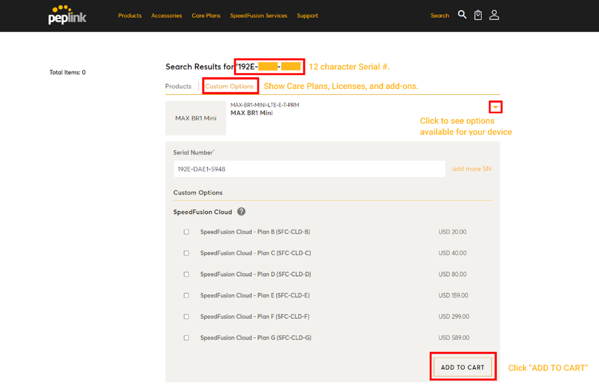Check SpeedFusion Cloud Plan B option
The height and width of the screenshot is (388, 599).
coord(186,232)
